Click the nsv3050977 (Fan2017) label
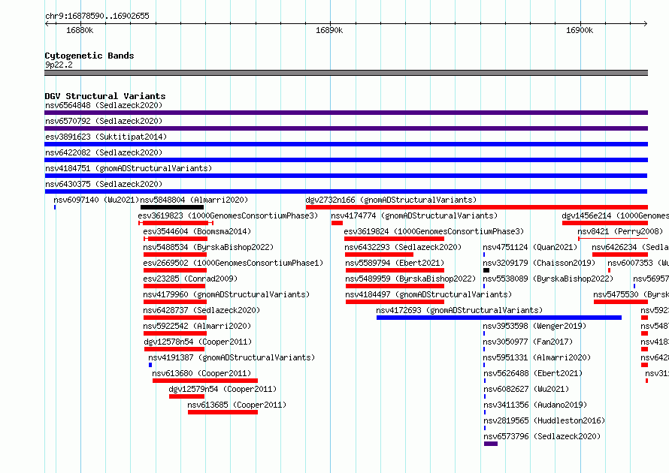Screen dimensions: 669x473 coord(528,342)
